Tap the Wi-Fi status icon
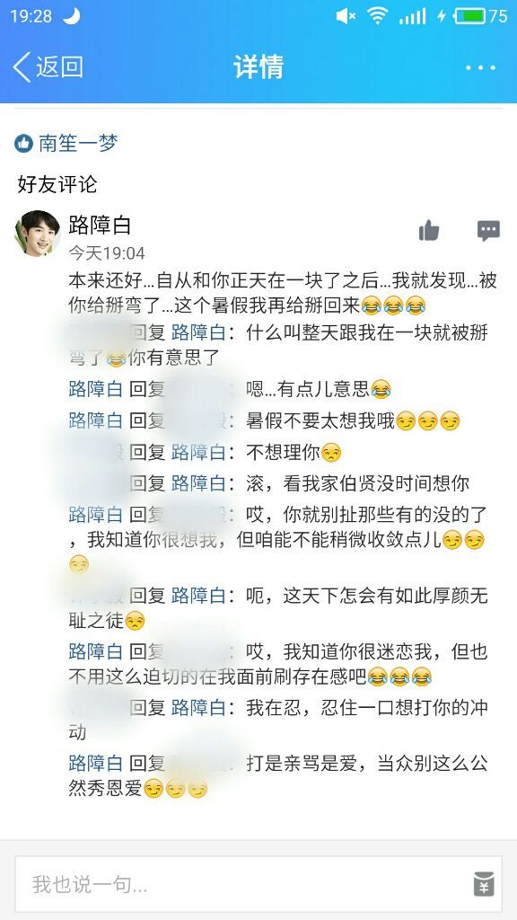 click(378, 16)
